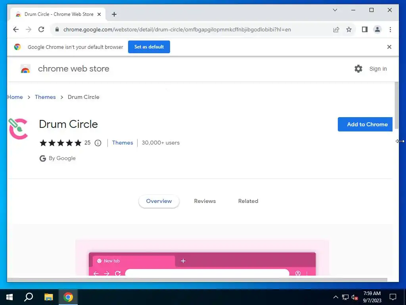The height and width of the screenshot is (305, 406).
Task: Click the Google G publisher icon
Action: pyautogui.click(x=43, y=158)
